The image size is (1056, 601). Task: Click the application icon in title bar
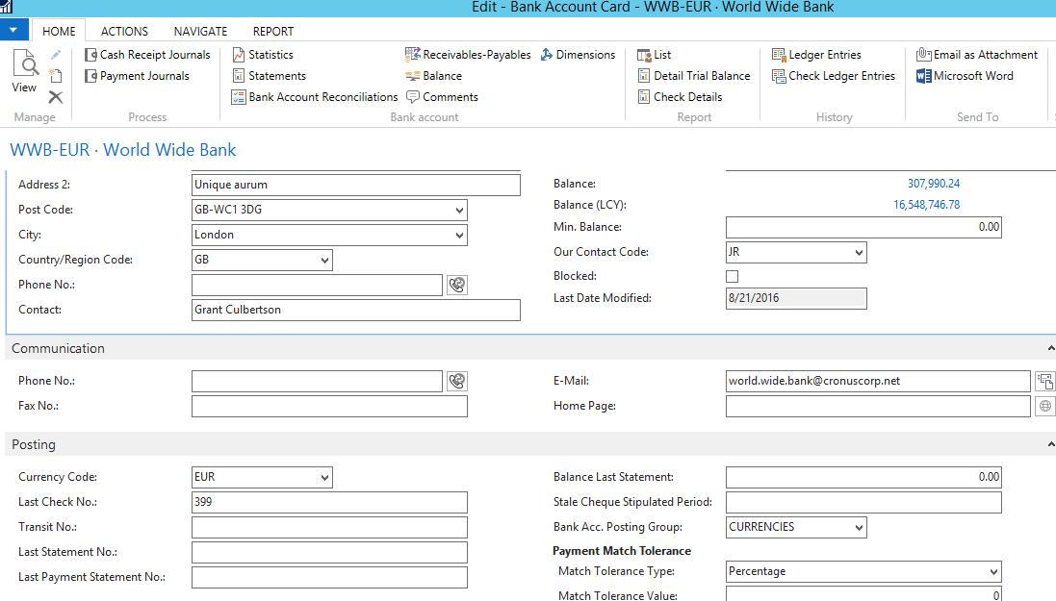[6, 7]
